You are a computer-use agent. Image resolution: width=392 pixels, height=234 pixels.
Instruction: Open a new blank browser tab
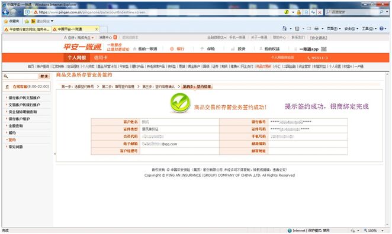104,30
